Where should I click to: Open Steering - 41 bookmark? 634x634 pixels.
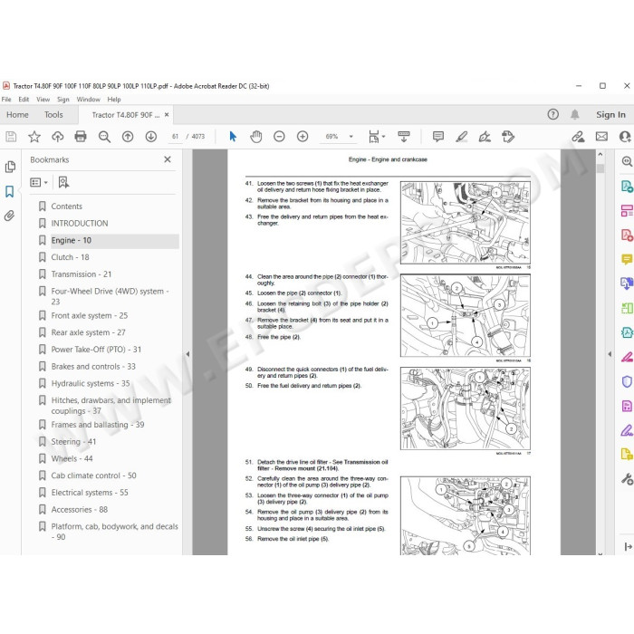click(x=73, y=442)
